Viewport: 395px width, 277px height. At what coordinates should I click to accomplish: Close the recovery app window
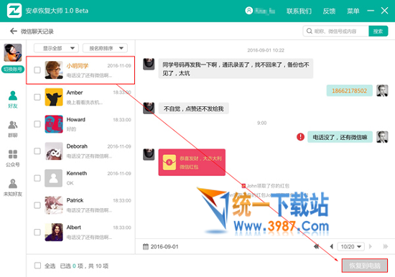click(x=384, y=11)
